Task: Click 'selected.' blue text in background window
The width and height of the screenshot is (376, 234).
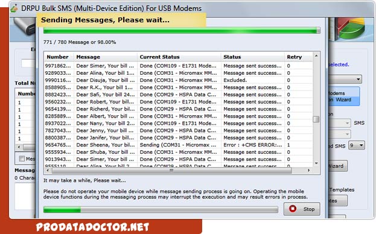Action: coord(339,65)
